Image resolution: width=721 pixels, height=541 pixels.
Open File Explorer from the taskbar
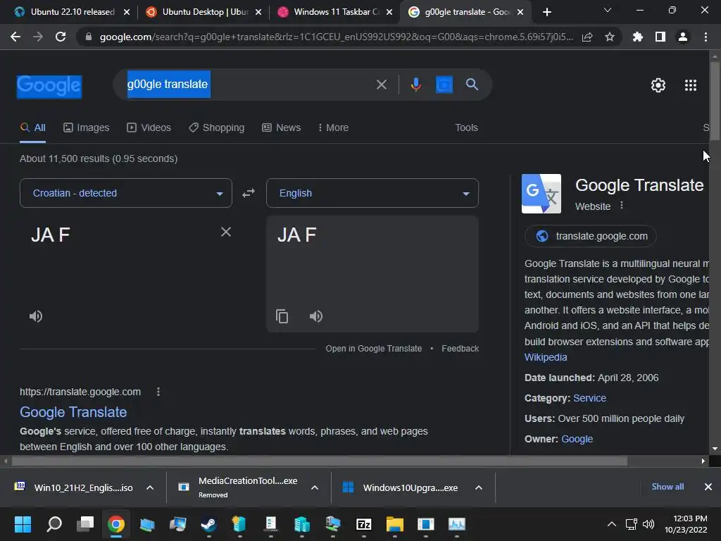point(394,524)
